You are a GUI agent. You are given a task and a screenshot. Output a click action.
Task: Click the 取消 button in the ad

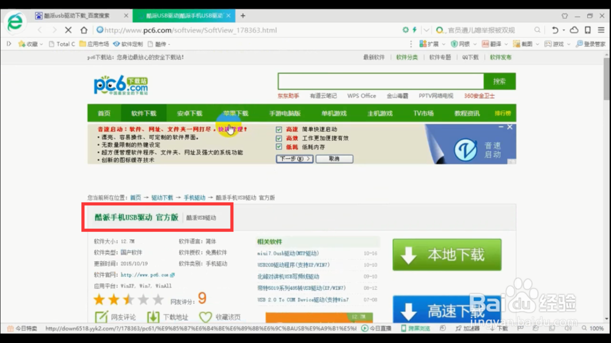(x=334, y=159)
